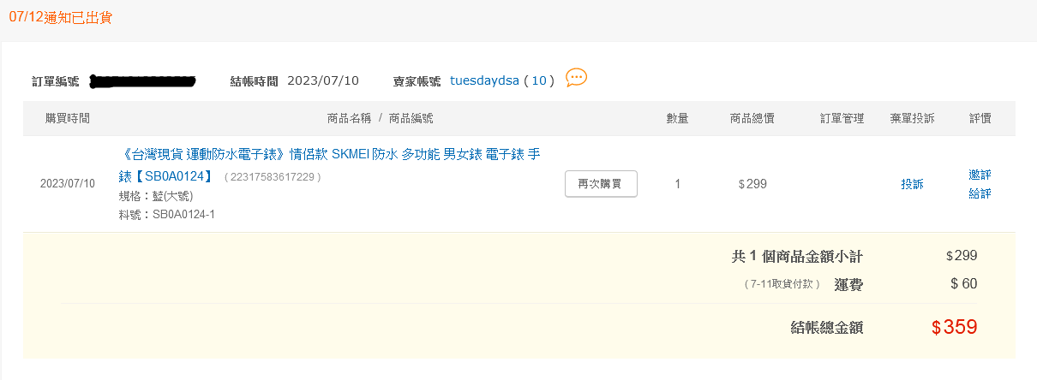Screen dimensions: 1037x380
Task: Click the 購買時間 column header
Action: click(x=68, y=118)
